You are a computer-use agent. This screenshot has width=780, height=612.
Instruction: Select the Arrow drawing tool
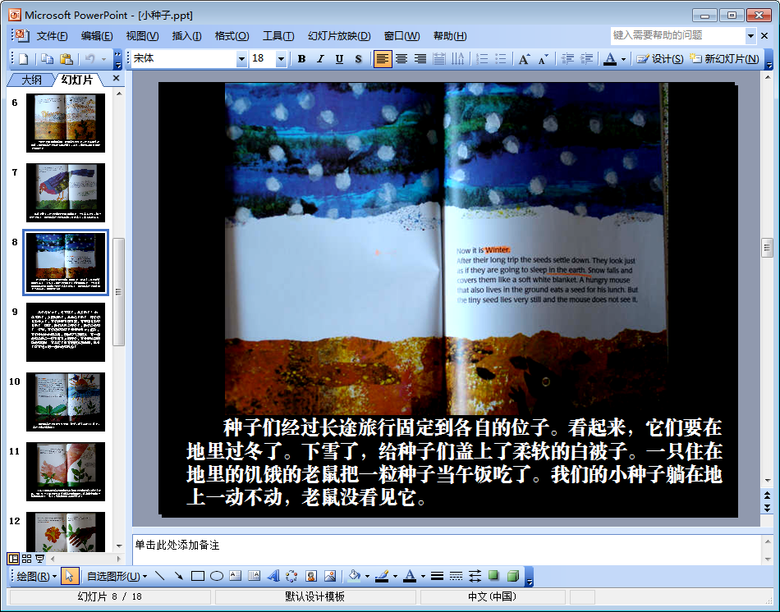[179, 576]
